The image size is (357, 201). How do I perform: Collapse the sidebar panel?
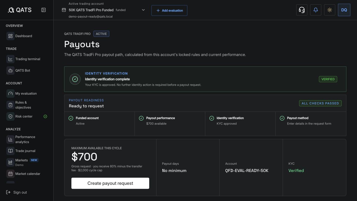tap(44, 10)
